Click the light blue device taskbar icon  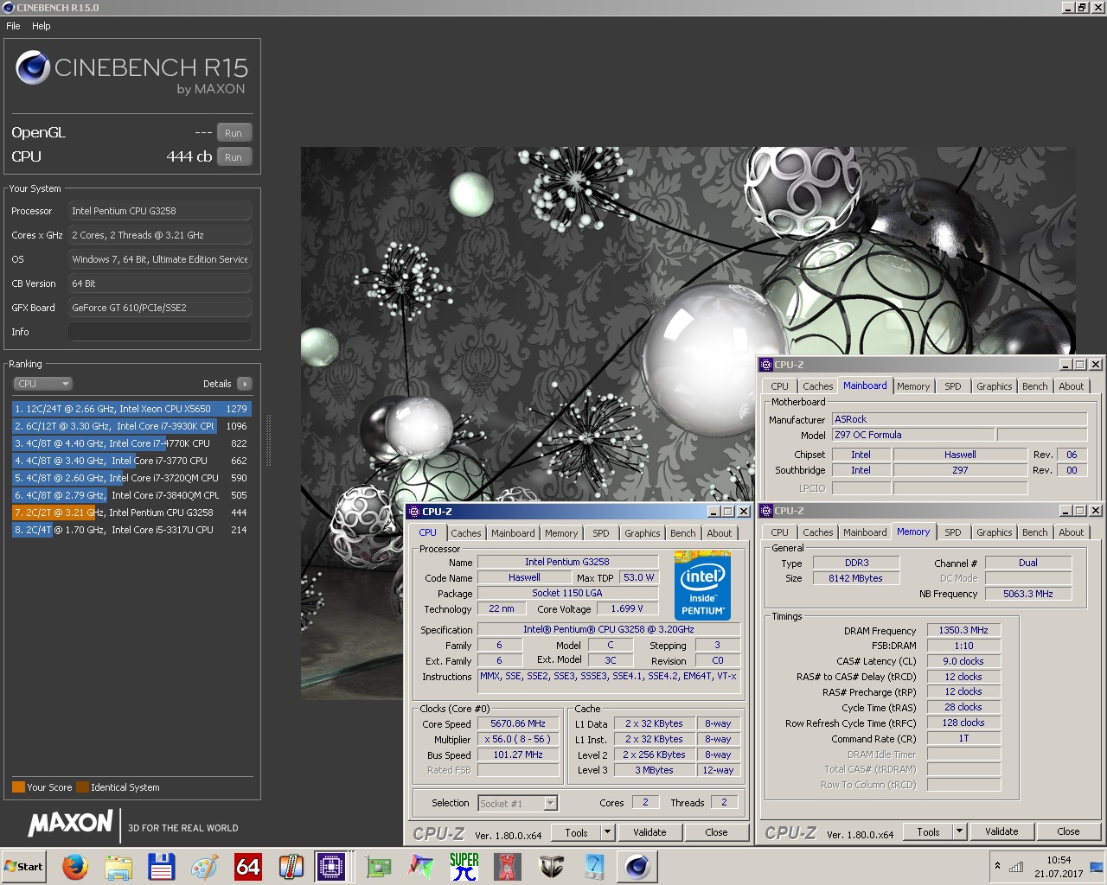(x=594, y=866)
